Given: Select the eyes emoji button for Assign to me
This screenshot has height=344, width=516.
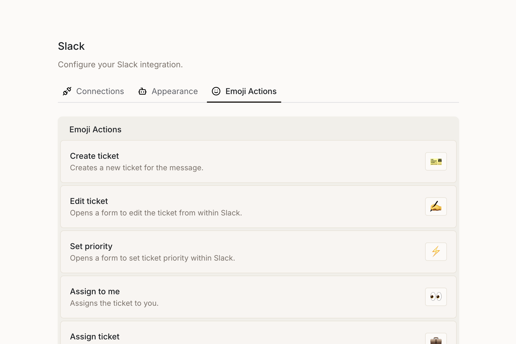Looking at the screenshot, I should click(436, 297).
